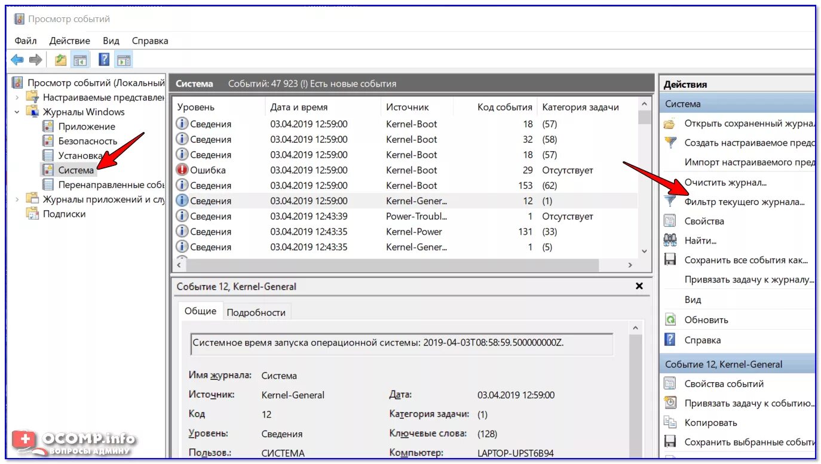Select the Kernel-Boot event 32 row
Screen dimensions: 821x464
click(406, 140)
